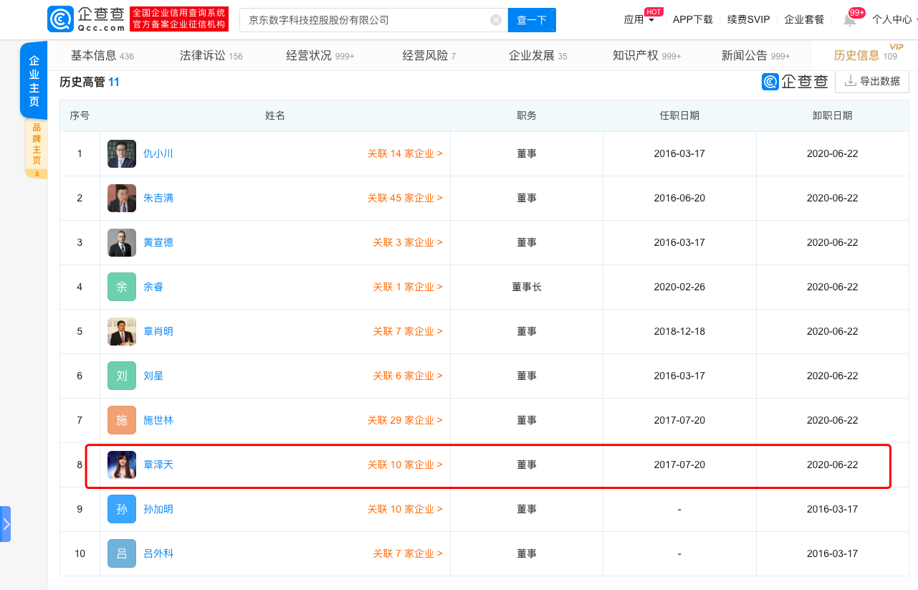Open 章泽天 name link
918x590 pixels.
(x=158, y=465)
